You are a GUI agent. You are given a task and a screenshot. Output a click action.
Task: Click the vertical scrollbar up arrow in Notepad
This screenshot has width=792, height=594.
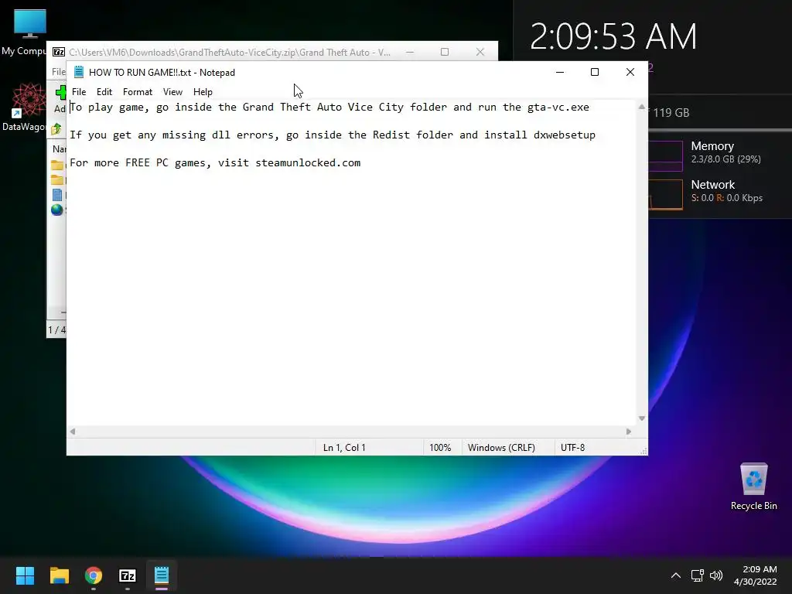(641, 107)
